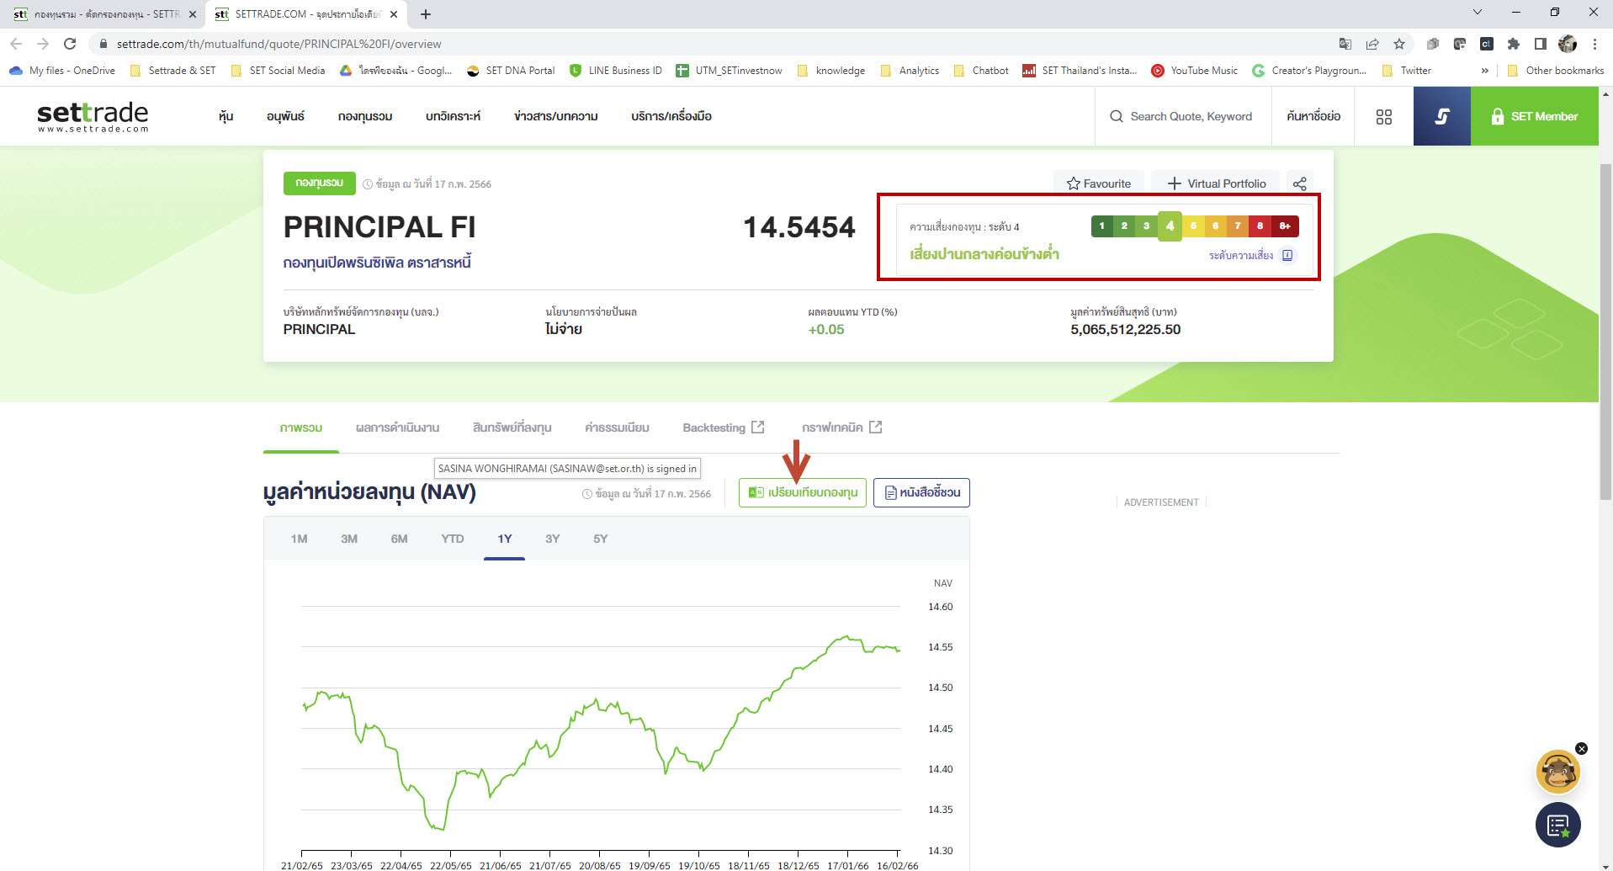Open หนังสือชี้ชวน document
This screenshot has width=1613, height=871.
[921, 492]
